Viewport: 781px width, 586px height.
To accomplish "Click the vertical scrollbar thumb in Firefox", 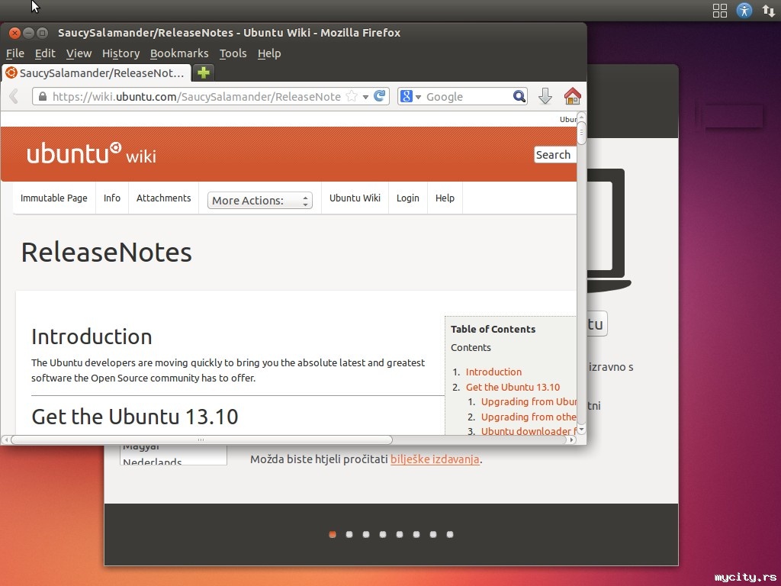I will click(x=581, y=131).
